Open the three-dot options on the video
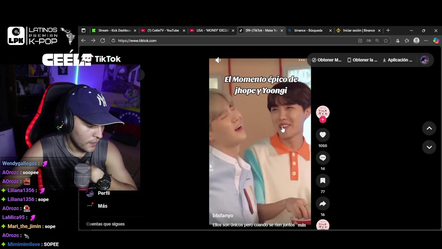442x249 pixels. [301, 60]
